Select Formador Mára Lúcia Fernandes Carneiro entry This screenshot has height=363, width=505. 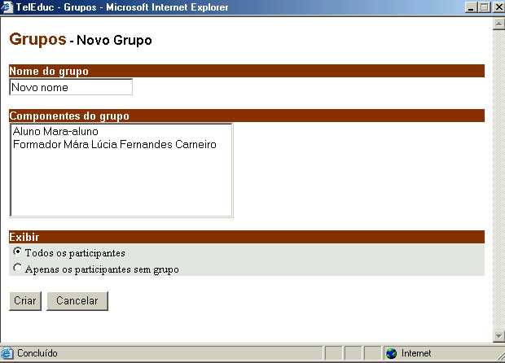pos(115,145)
